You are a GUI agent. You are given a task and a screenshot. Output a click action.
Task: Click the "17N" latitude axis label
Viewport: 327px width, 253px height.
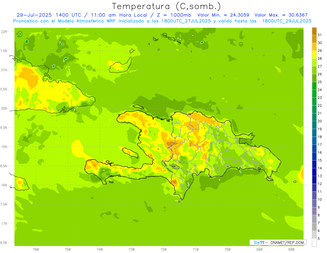point(5,224)
